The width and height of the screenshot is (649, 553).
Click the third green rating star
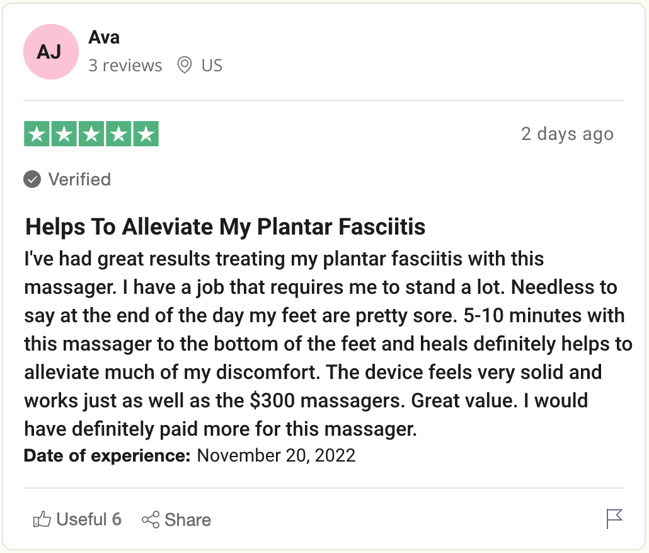91,134
